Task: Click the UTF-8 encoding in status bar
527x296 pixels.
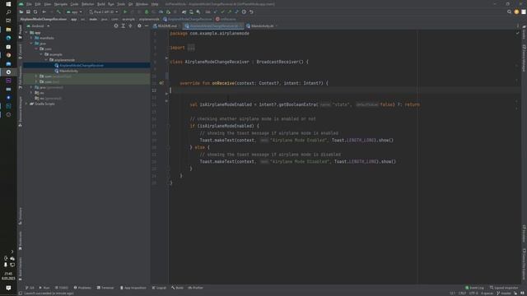Action: [473, 294]
